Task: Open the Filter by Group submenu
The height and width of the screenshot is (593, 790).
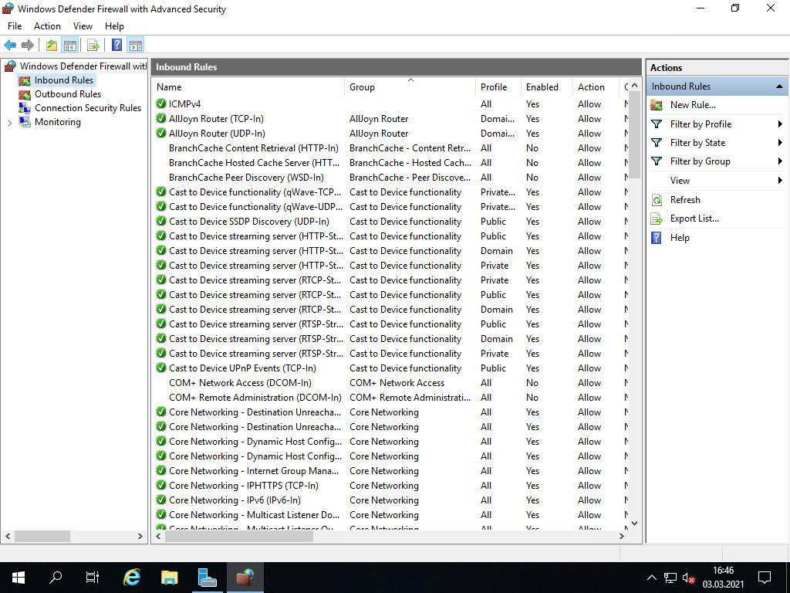Action: click(x=700, y=161)
